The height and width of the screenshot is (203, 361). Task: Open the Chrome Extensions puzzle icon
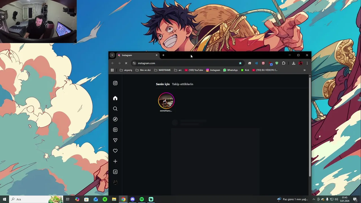[284, 63]
